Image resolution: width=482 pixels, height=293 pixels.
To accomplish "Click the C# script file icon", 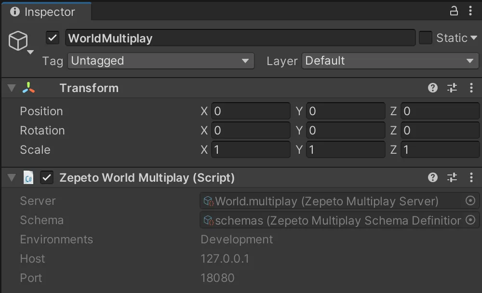I will pos(28,177).
